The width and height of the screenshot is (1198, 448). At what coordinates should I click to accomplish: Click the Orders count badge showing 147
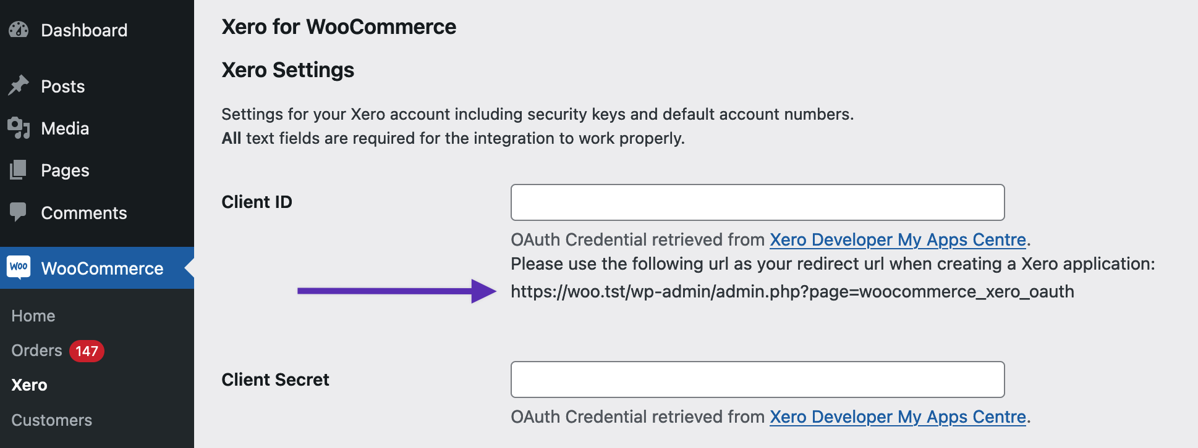(x=85, y=351)
